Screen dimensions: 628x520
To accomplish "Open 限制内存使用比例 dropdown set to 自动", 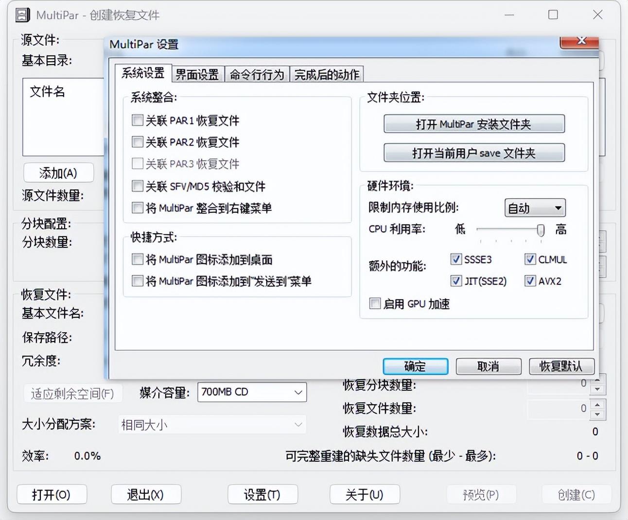I will click(x=535, y=208).
